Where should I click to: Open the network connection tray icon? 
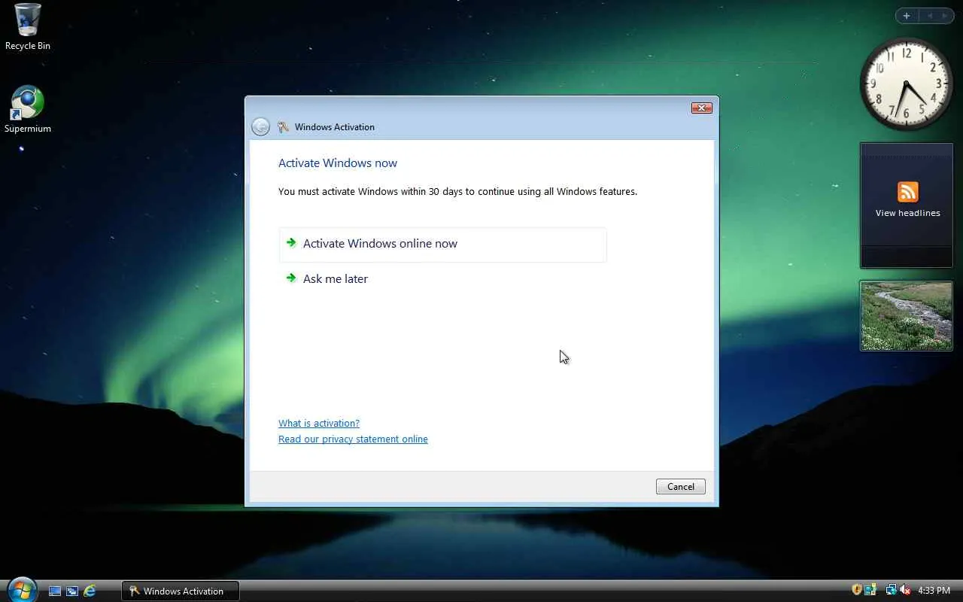pyautogui.click(x=891, y=591)
